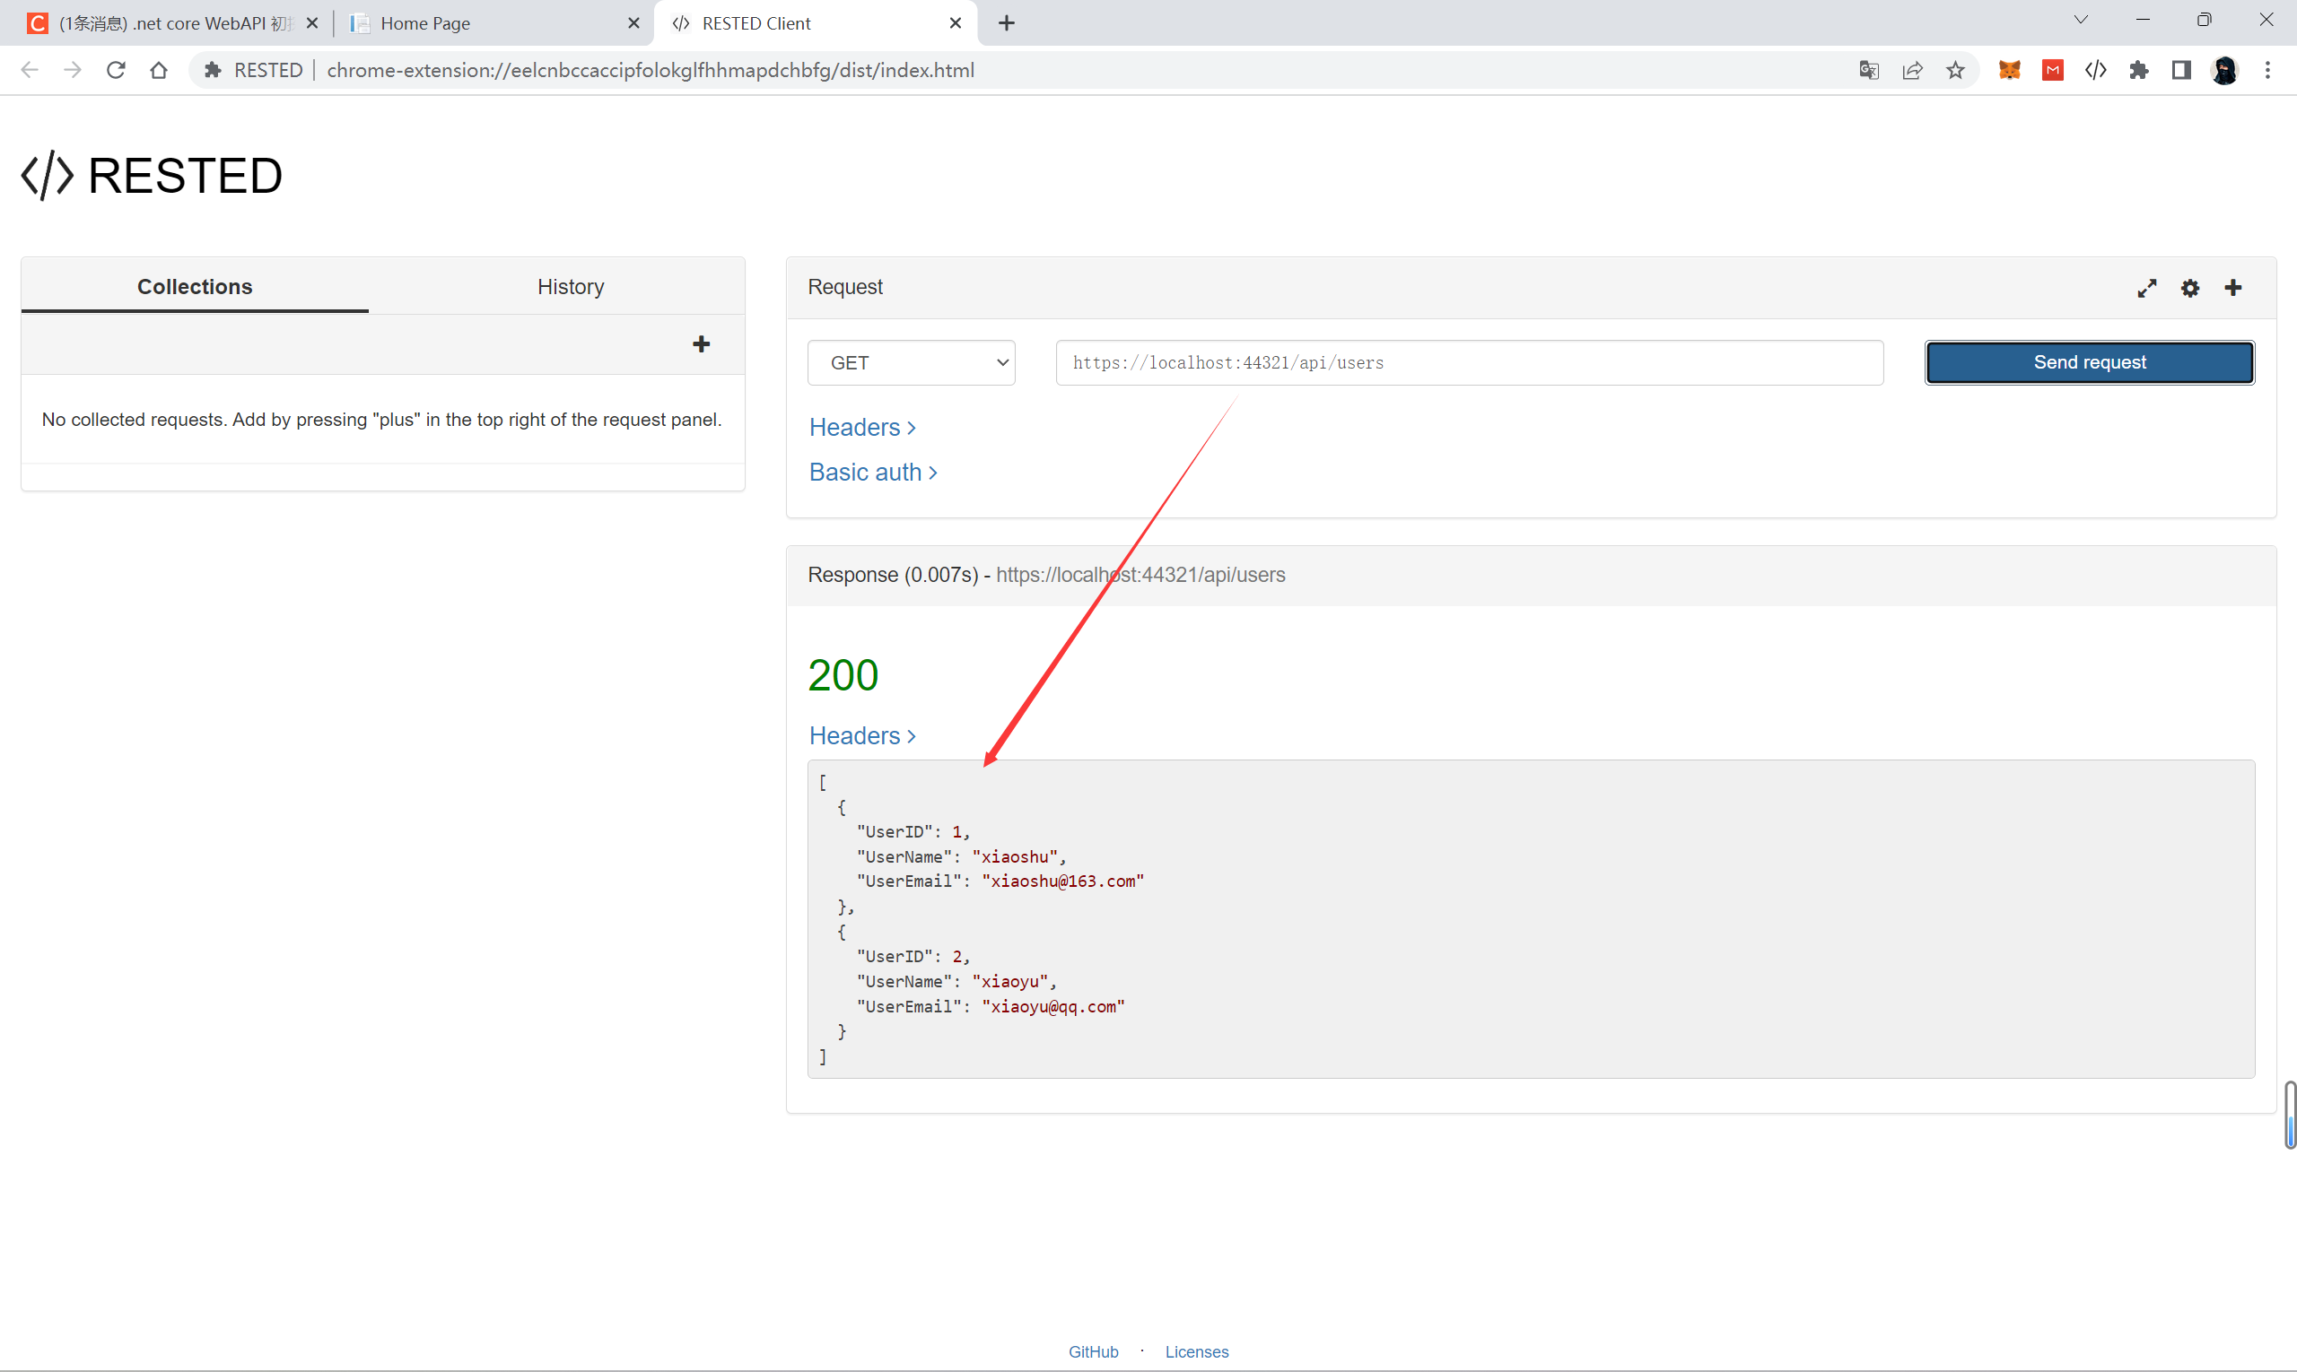Expand Basic auth section

click(x=872, y=472)
